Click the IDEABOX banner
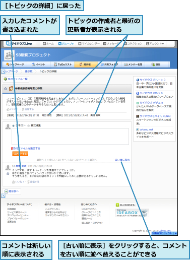Viewport: 190px width, 260px height. point(132,213)
